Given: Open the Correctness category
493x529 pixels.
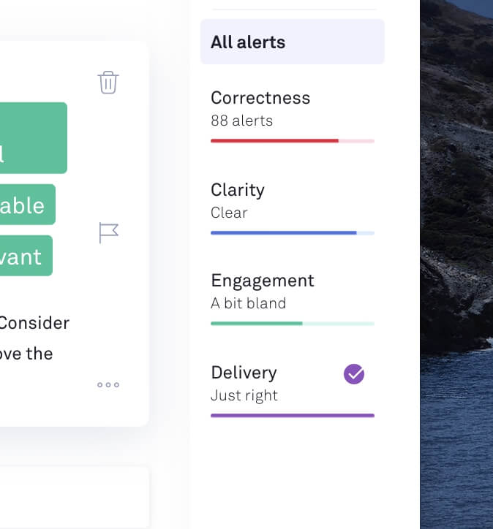Looking at the screenshot, I should [260, 98].
